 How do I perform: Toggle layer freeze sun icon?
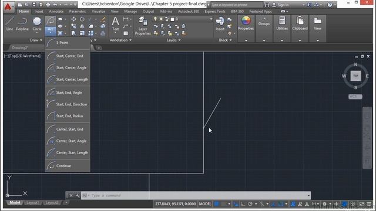coord(161,19)
